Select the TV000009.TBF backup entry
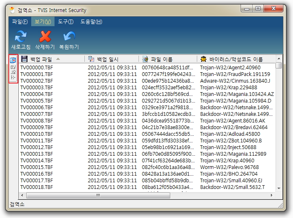Viewport: 293px width, 218px height. (x=37, y=127)
